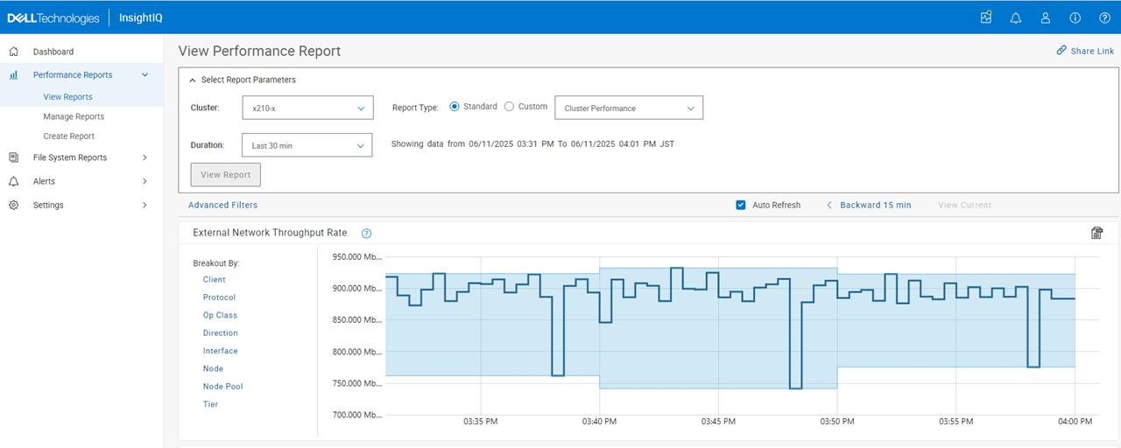Click the Share Link chain icon
The image size is (1121, 448).
[1061, 51]
